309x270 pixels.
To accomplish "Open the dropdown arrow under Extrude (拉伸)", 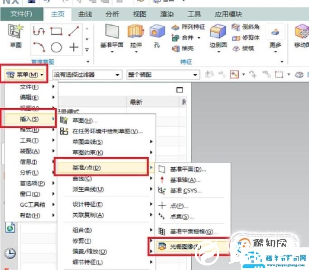I will pyautogui.click(x=136, y=52).
